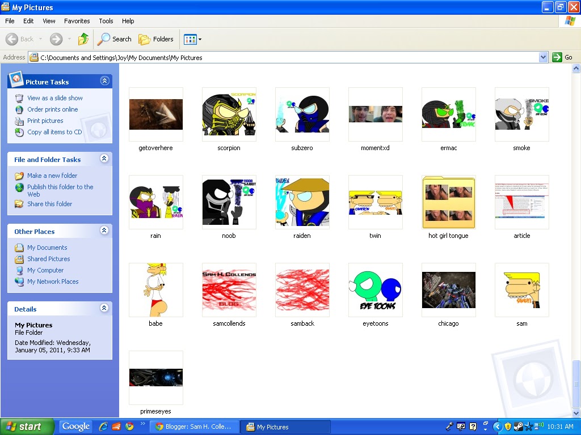
Task: Select the samback picture
Action: point(302,289)
